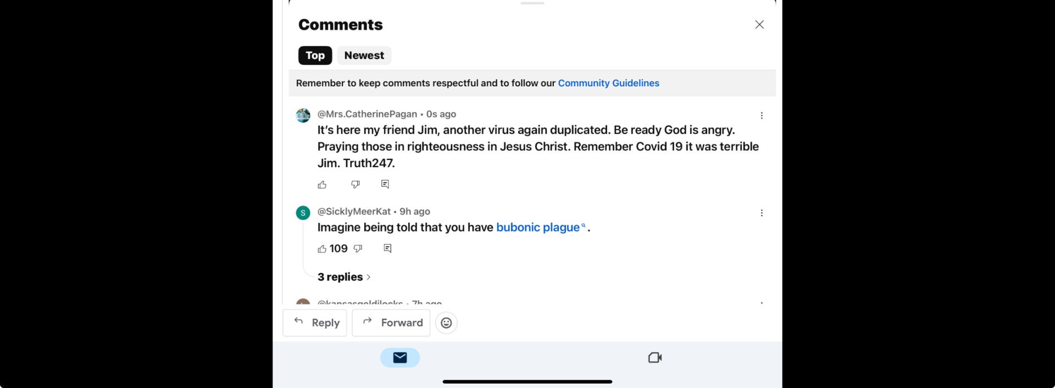Close the Comments panel
The height and width of the screenshot is (388, 1055).
click(759, 25)
